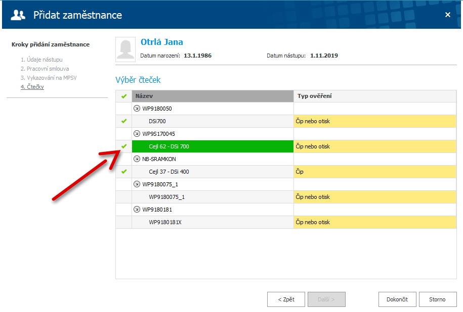
Task: Click the WP9180050 group label
Action: click(x=157, y=109)
